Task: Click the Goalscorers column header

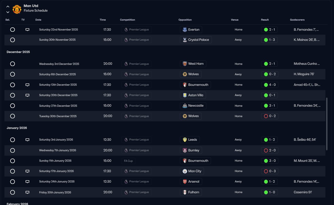Action: 297,20
